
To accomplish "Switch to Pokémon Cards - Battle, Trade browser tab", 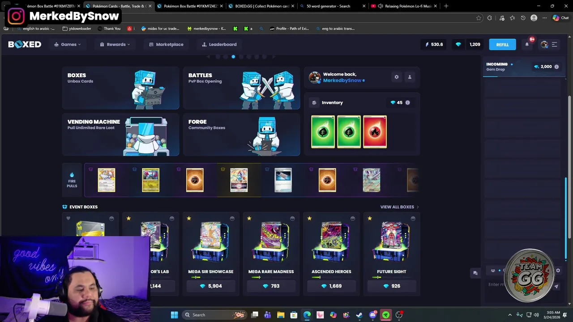I will [119, 6].
